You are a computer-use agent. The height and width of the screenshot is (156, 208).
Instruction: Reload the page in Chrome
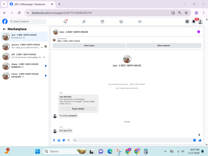click(x=19, y=13)
